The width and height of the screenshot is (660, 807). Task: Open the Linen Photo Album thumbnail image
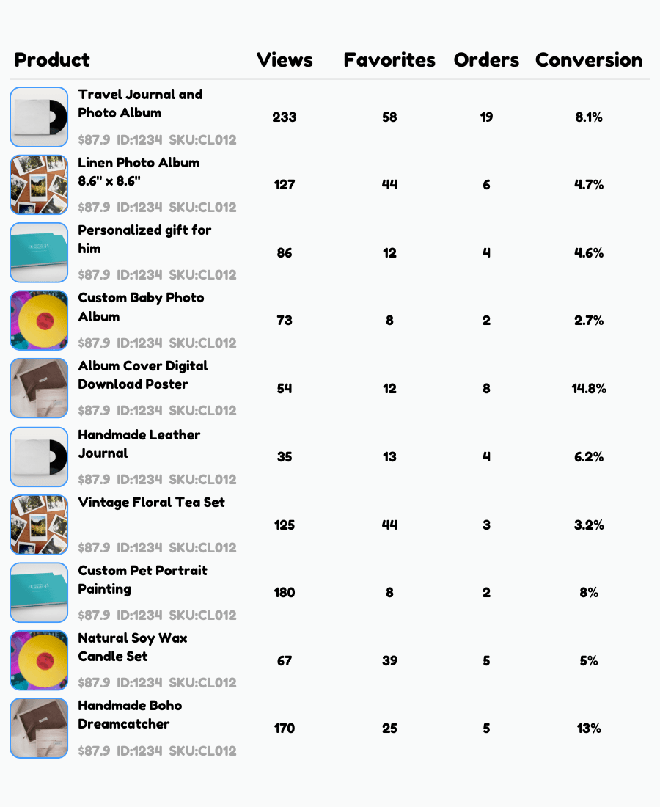[38, 184]
